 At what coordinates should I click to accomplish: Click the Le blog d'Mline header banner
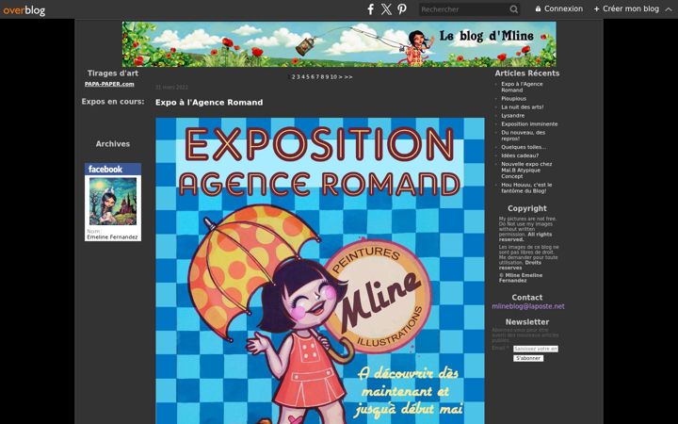[339, 44]
